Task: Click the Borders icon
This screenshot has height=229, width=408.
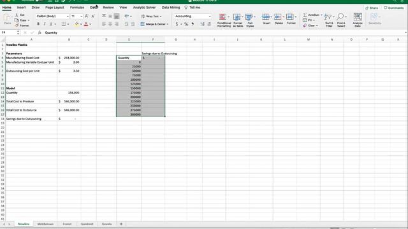Action: coord(64,24)
